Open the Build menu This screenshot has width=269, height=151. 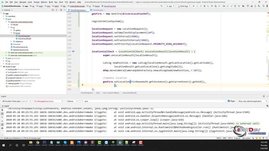click(x=51, y=2)
